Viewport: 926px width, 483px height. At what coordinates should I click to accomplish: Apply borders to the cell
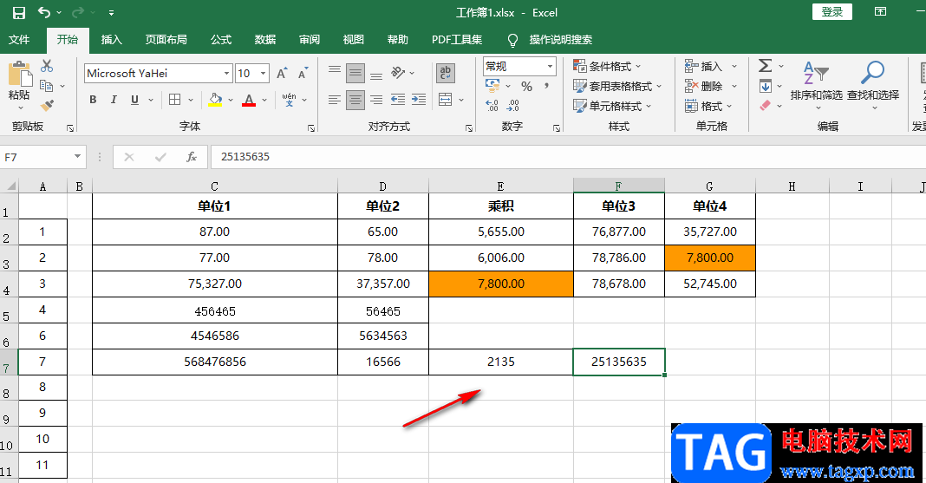tap(175, 99)
